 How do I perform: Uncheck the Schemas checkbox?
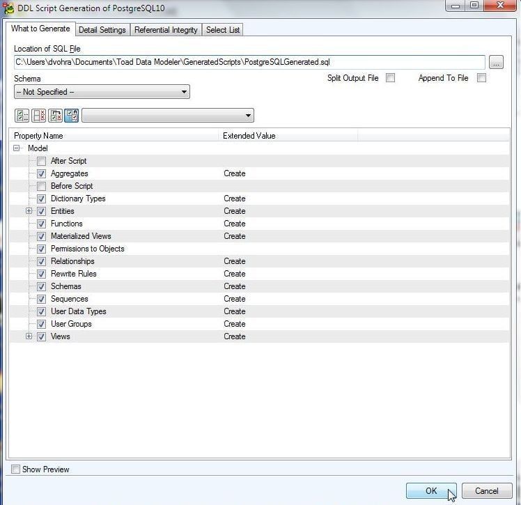(x=41, y=286)
